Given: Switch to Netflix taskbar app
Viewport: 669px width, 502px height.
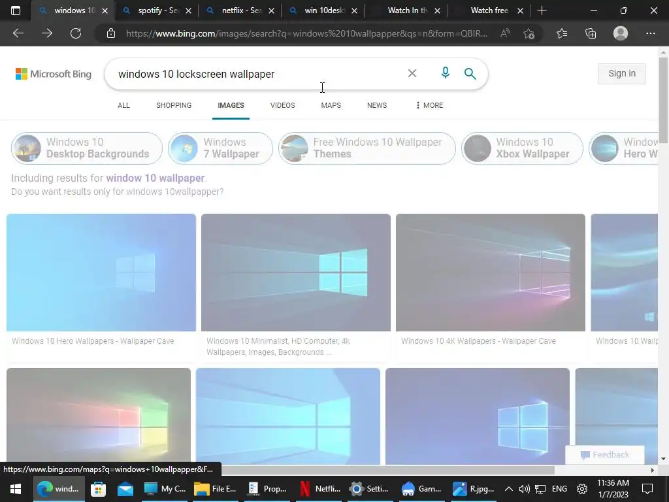Looking at the screenshot, I should click(x=320, y=489).
